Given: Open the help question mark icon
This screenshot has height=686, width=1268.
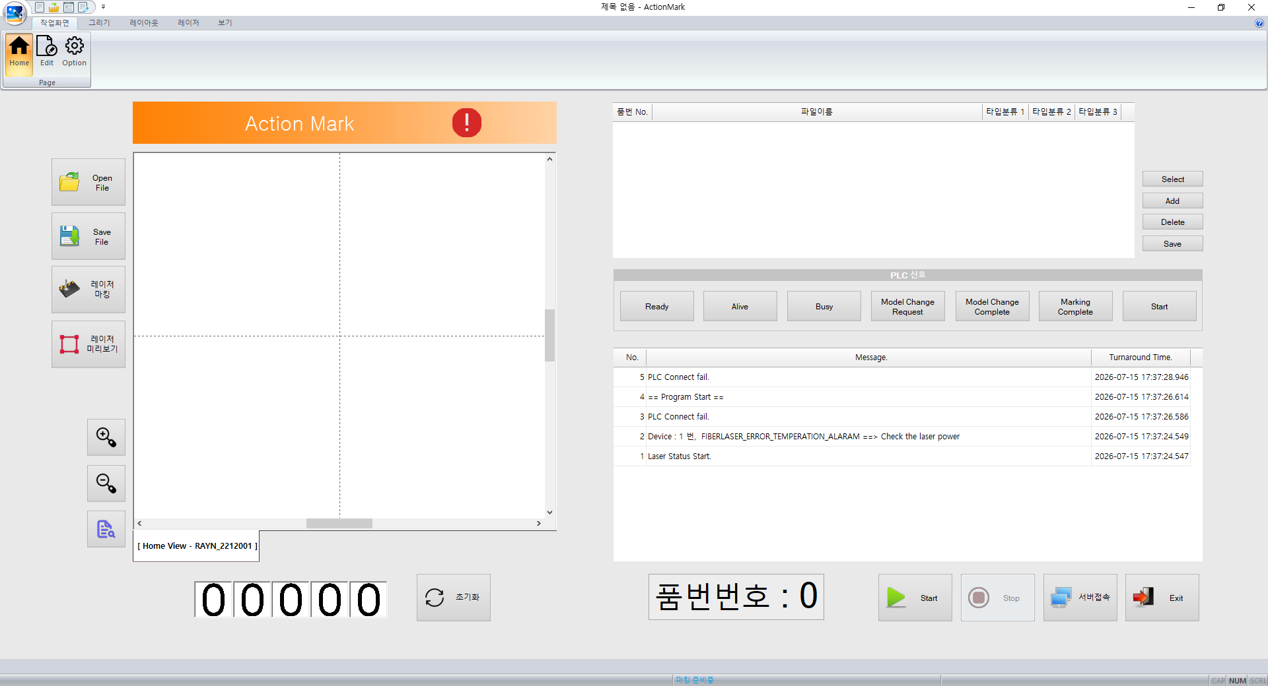Looking at the screenshot, I should pyautogui.click(x=1259, y=23).
